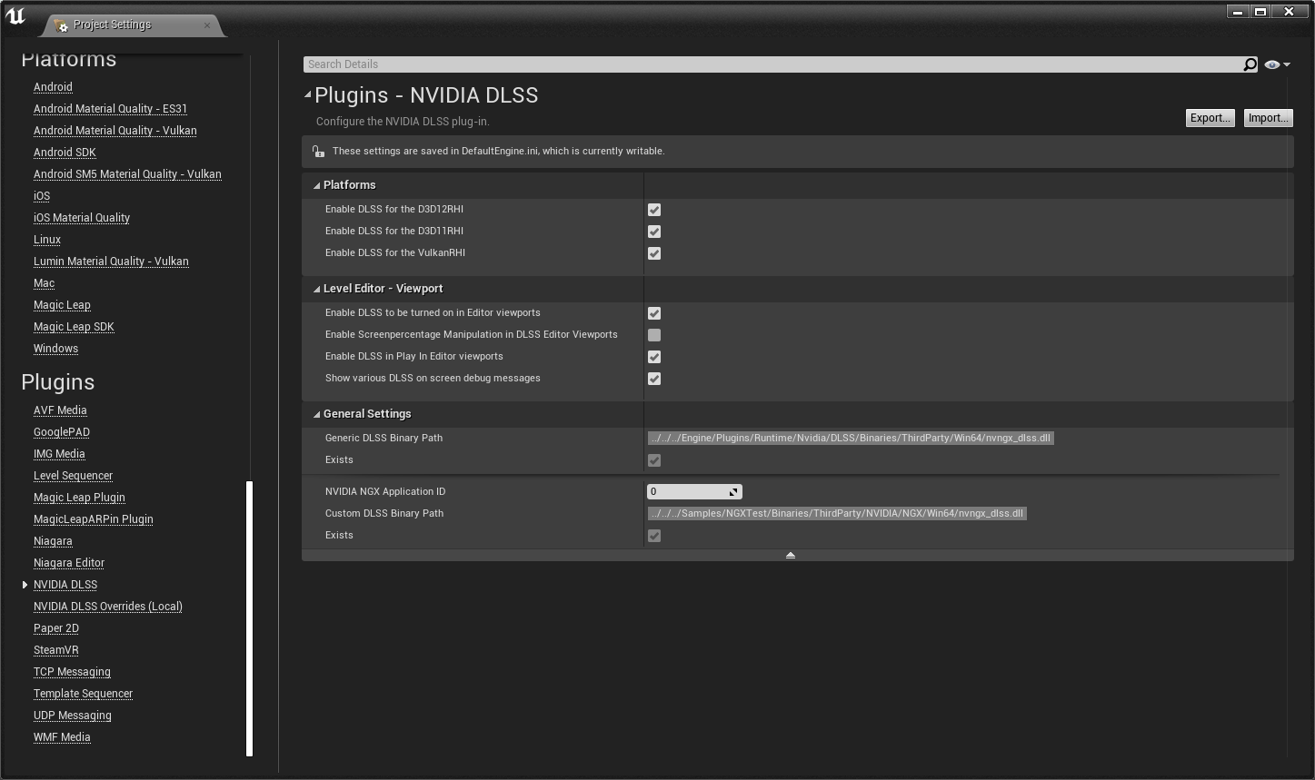
Task: Open IMG Media plugin settings
Action: (x=59, y=454)
